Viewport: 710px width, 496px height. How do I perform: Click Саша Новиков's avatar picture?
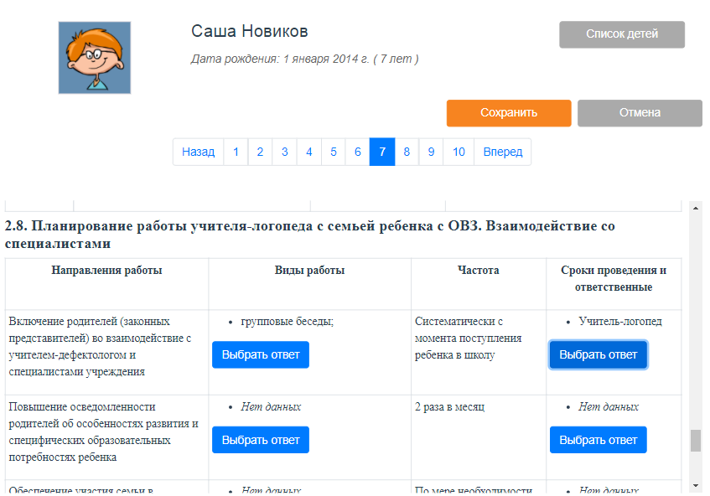click(94, 58)
